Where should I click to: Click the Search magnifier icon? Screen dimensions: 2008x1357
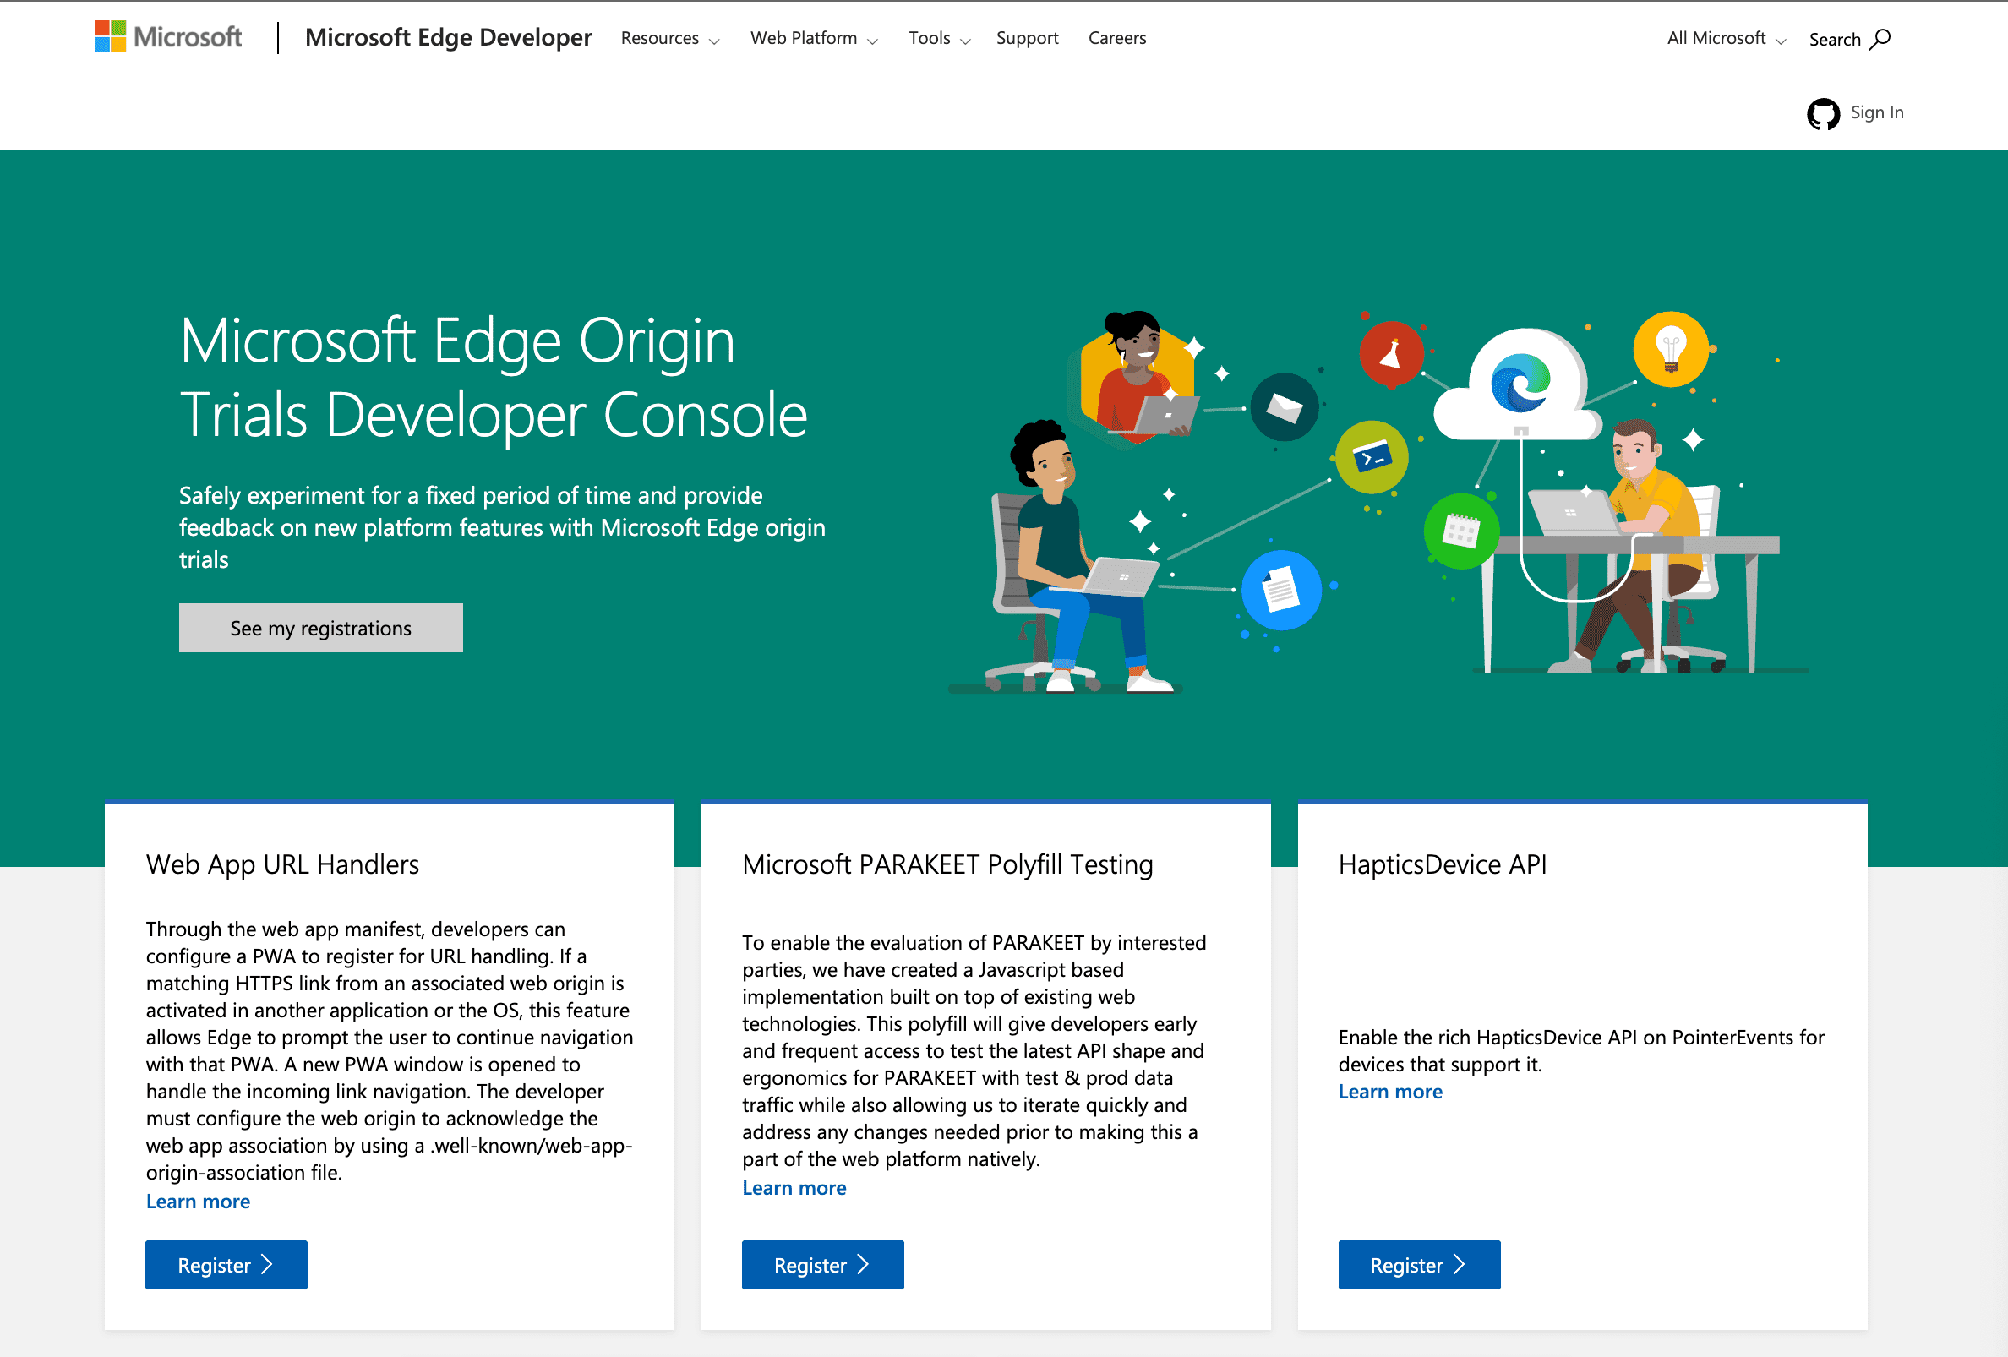(1884, 38)
